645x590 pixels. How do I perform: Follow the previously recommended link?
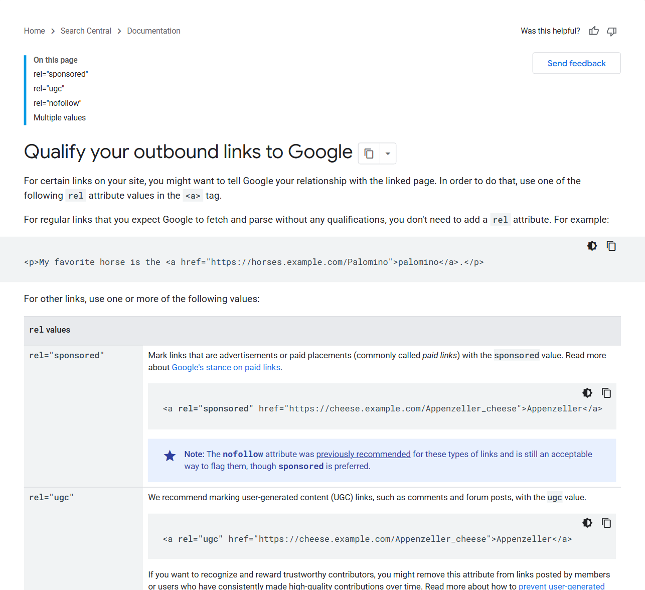click(x=363, y=454)
